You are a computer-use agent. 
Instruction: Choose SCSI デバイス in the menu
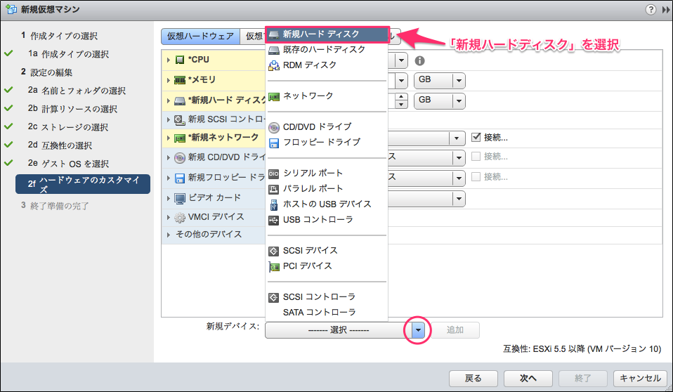(x=327, y=250)
